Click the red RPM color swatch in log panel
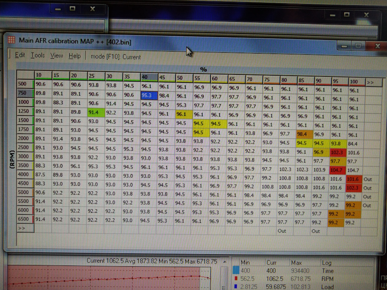The width and height of the screenshot is (387, 290). (x=236, y=278)
